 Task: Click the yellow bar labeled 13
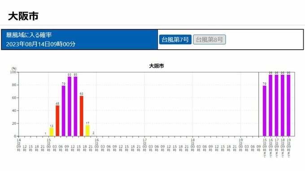[51, 132]
